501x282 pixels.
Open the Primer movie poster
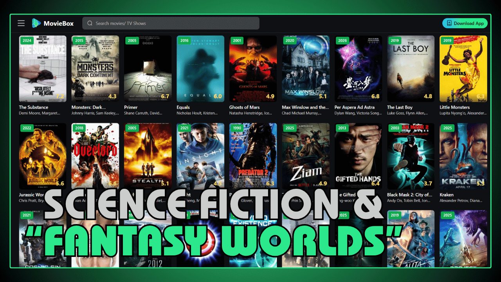(148, 69)
